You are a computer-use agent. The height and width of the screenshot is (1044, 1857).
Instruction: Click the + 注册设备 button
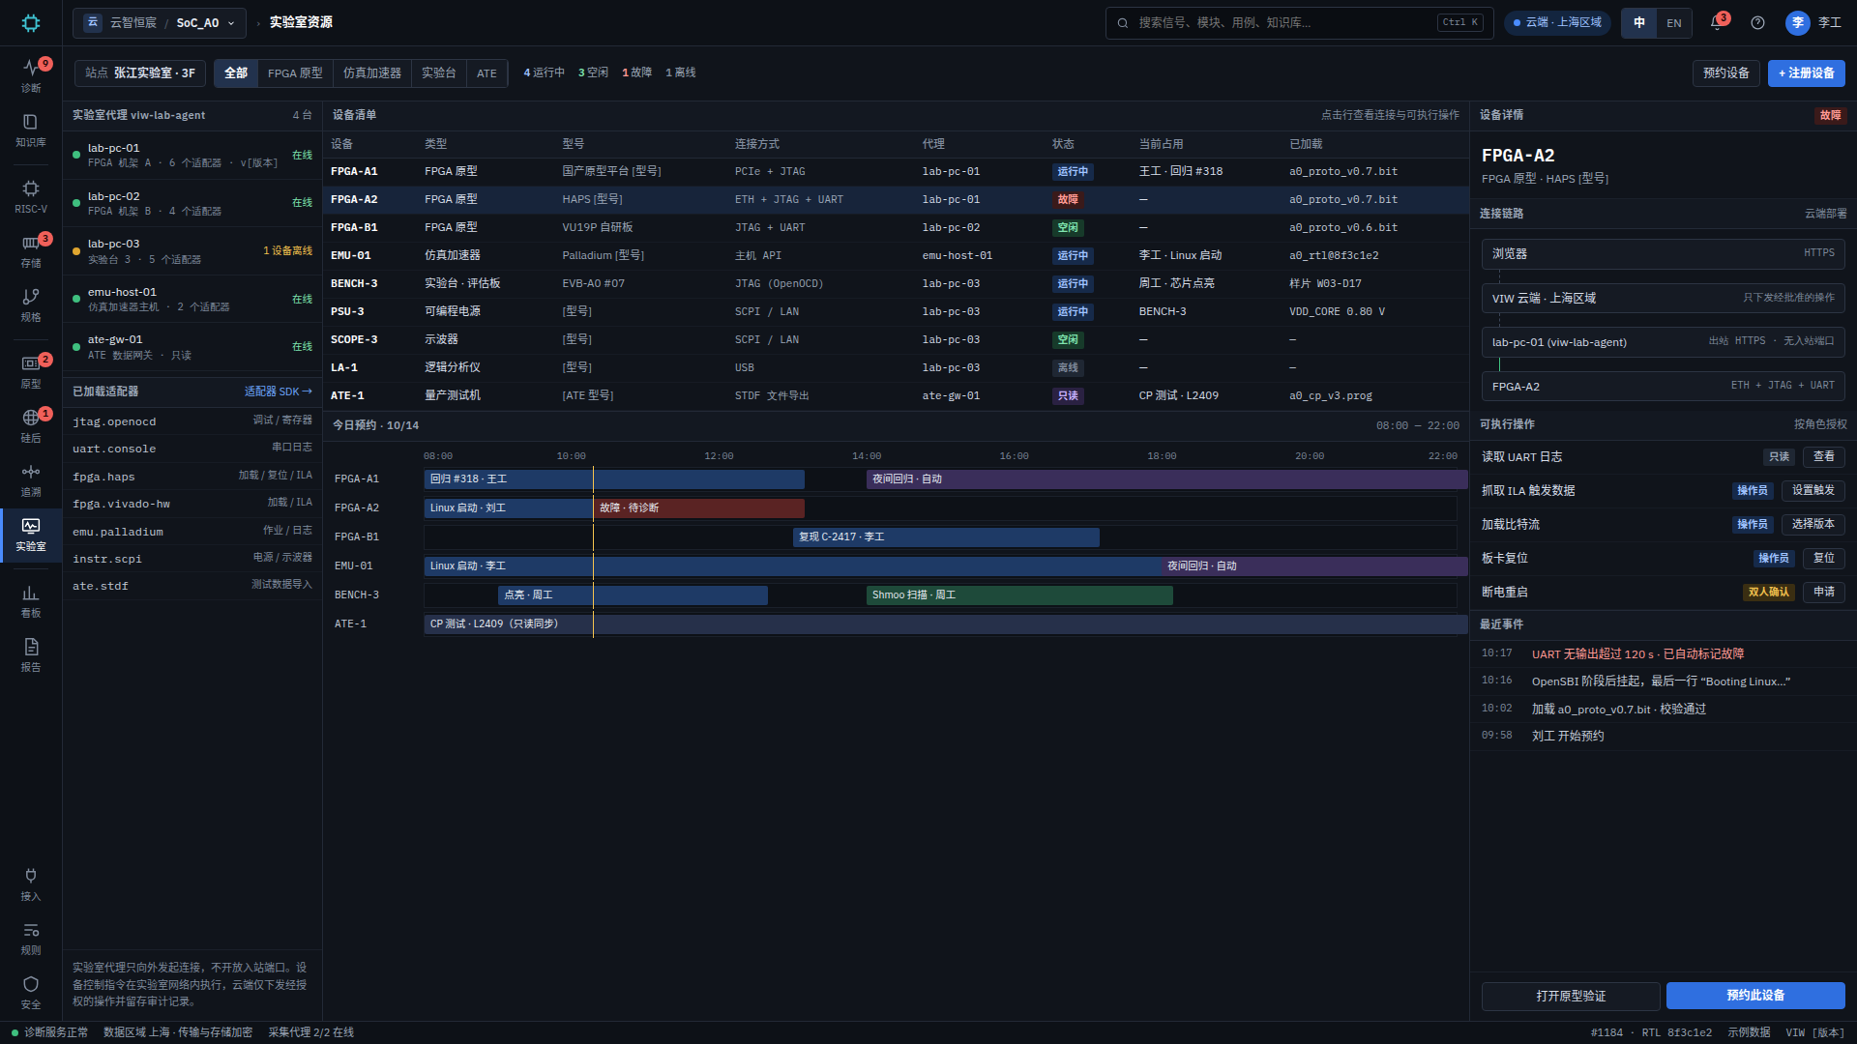1806,72
